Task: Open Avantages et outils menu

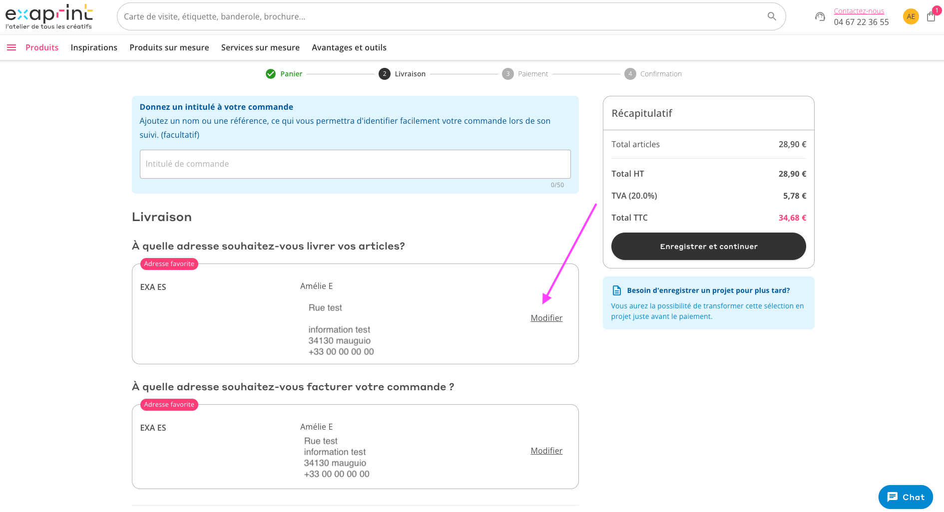Action: pyautogui.click(x=349, y=47)
